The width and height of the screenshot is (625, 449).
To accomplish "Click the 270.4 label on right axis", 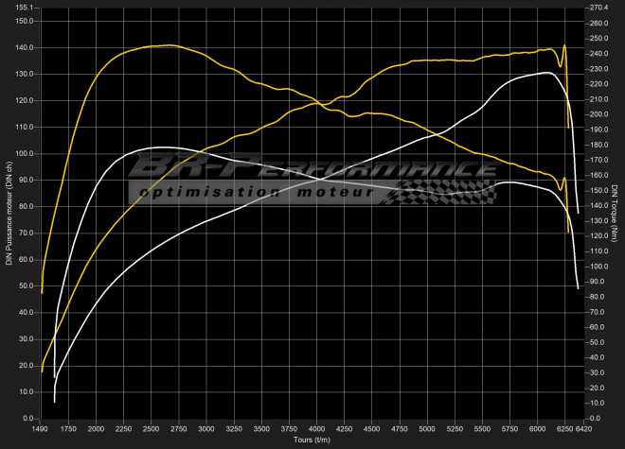I will [x=598, y=7].
